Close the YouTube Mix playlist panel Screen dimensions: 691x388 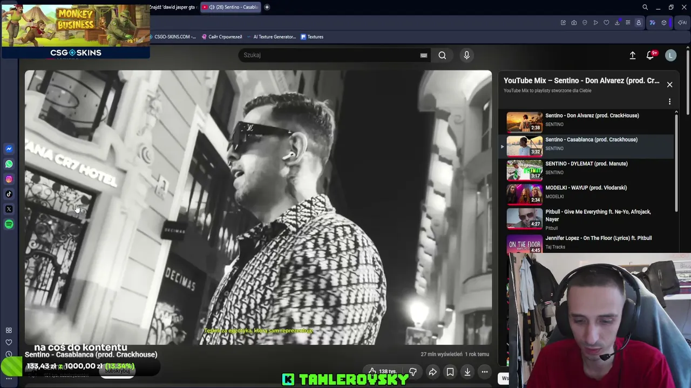tap(669, 85)
